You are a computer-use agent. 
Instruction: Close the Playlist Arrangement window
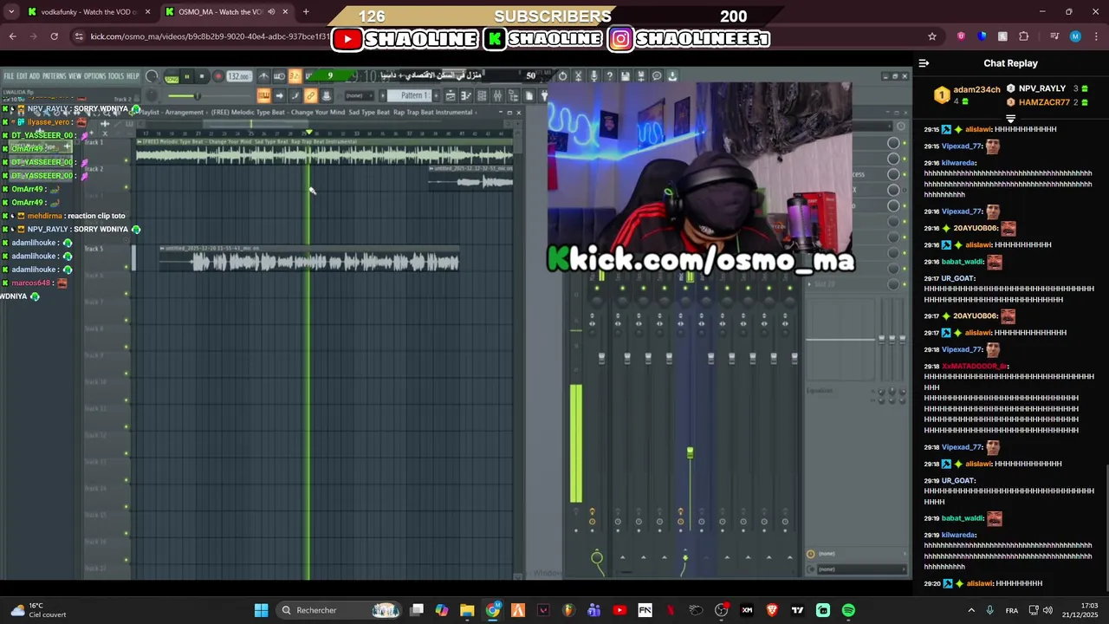(518, 112)
